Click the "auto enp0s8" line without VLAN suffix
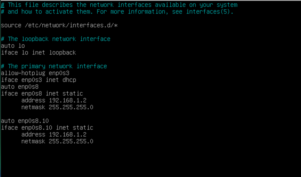Screen dimensions: 301x177 (20, 87)
